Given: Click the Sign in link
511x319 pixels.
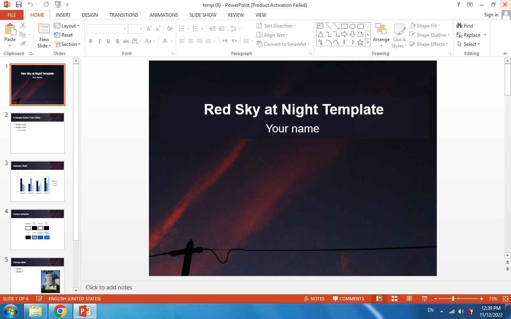Looking at the screenshot, I should [x=491, y=15].
